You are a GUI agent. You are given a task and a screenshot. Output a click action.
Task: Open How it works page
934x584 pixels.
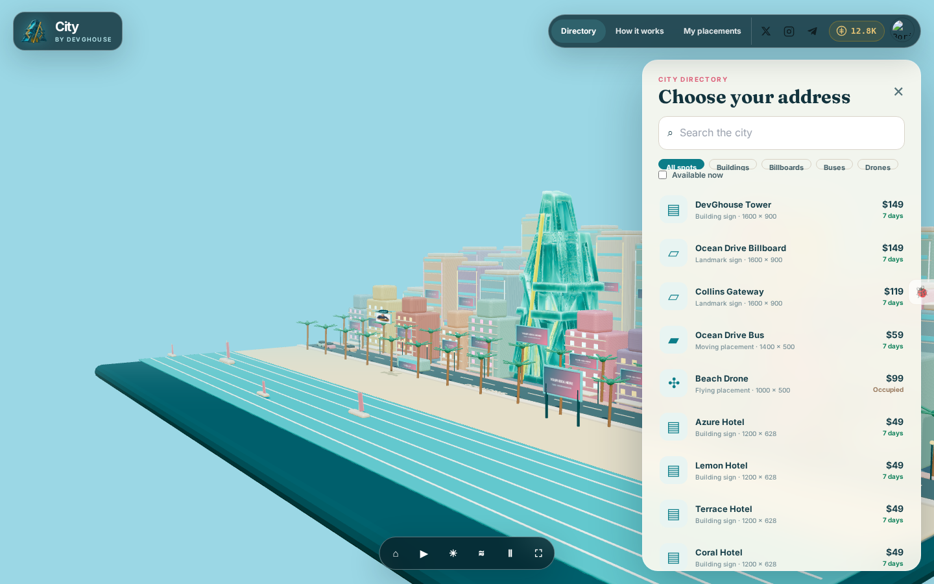(640, 31)
